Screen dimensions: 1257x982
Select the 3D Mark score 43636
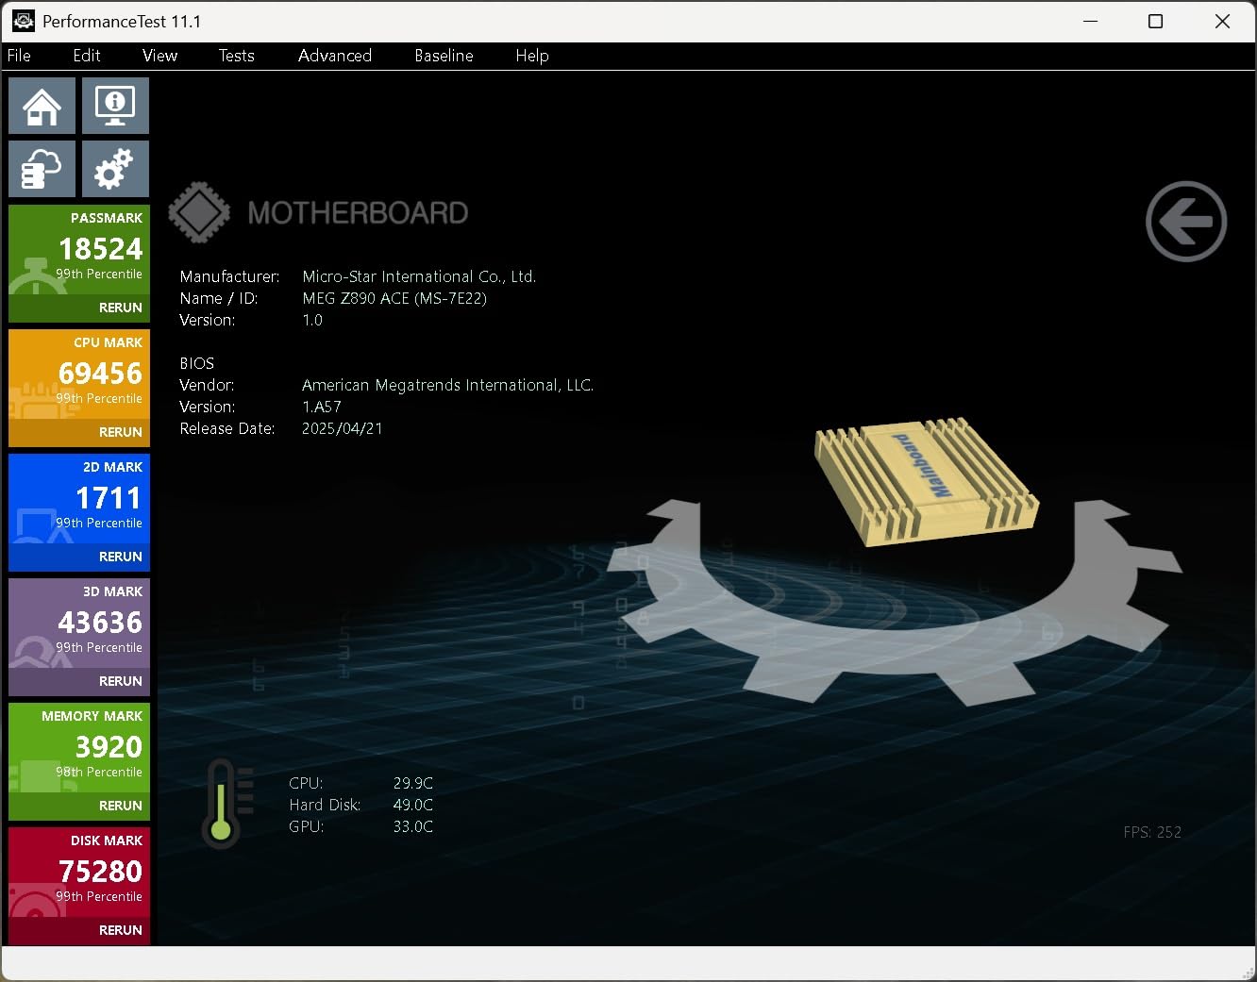(x=100, y=623)
